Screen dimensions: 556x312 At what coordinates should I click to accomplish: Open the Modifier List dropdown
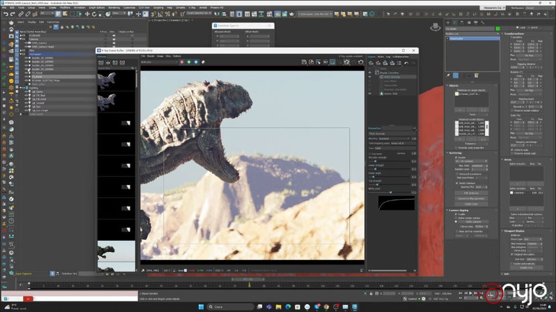click(472, 34)
